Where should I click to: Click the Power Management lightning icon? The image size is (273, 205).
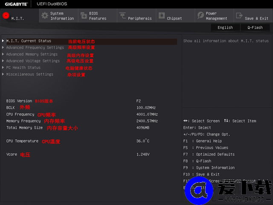(x=200, y=15)
